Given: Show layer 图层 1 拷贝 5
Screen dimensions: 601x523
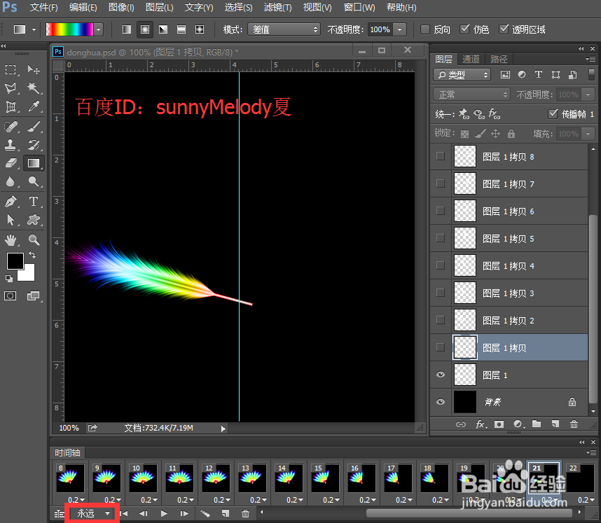Looking at the screenshot, I should pyautogui.click(x=441, y=238).
